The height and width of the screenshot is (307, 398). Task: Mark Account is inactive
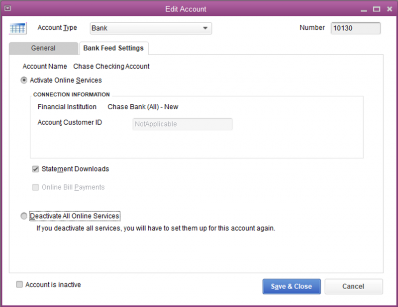[19, 284]
